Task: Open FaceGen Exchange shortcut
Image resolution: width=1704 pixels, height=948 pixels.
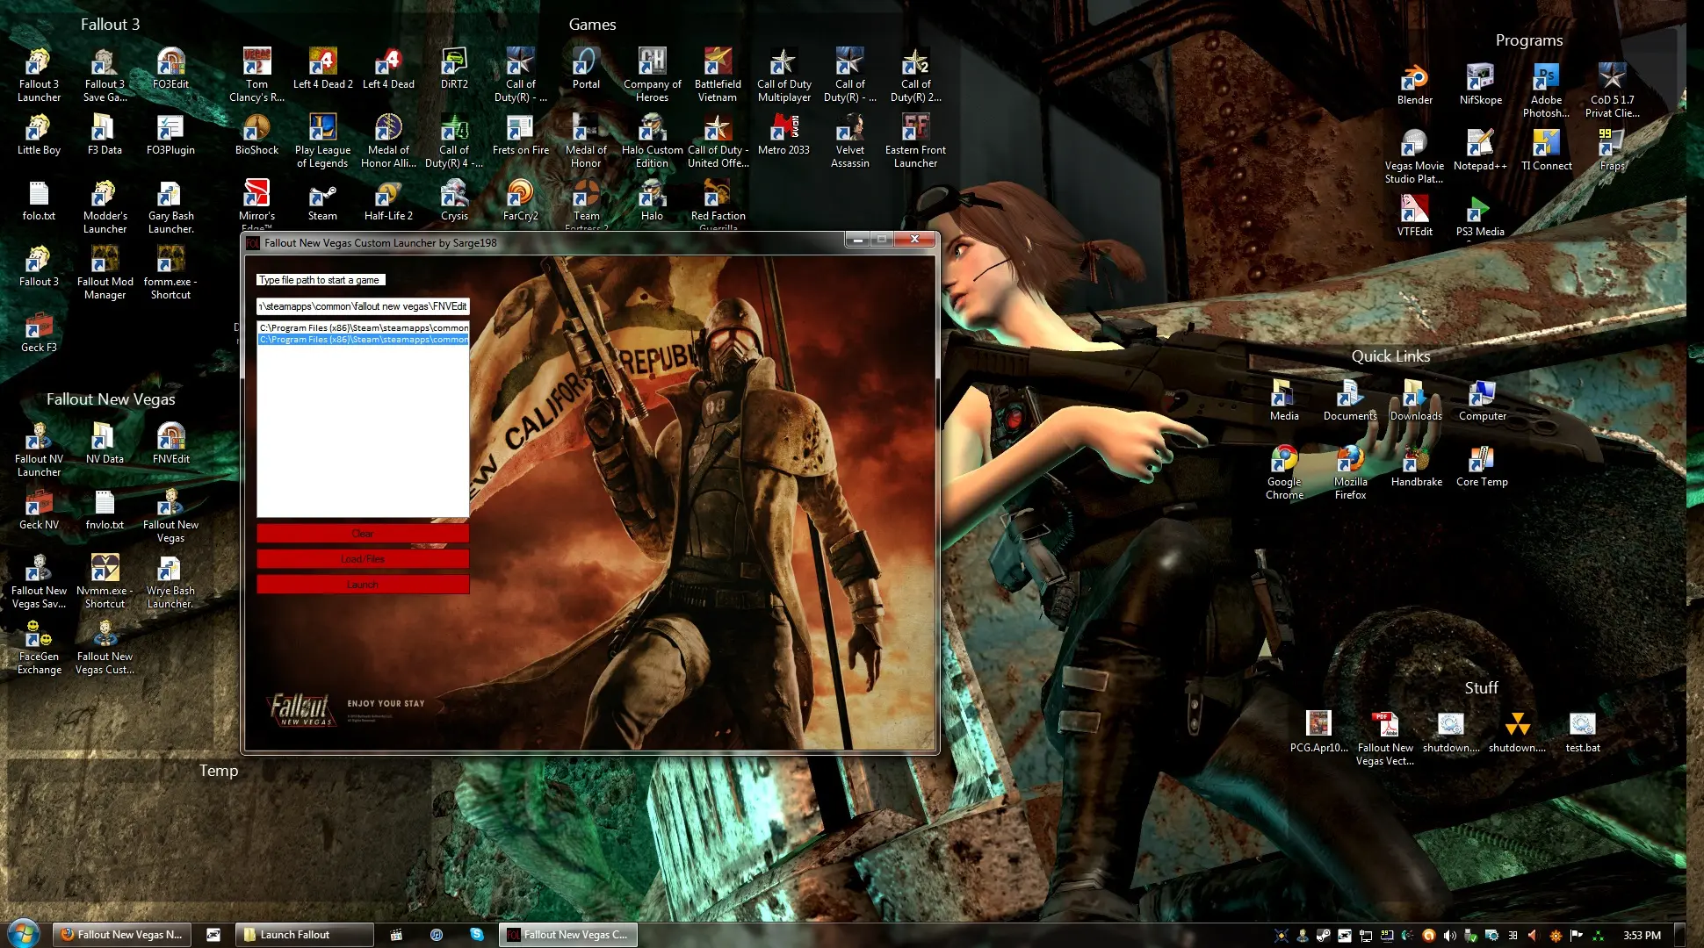Action: tap(39, 647)
